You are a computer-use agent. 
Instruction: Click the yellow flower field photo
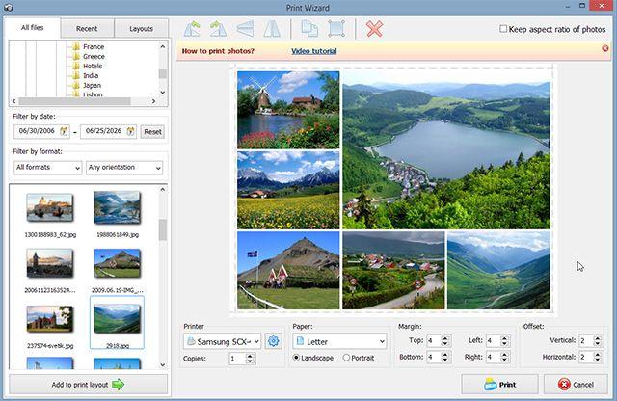point(288,190)
